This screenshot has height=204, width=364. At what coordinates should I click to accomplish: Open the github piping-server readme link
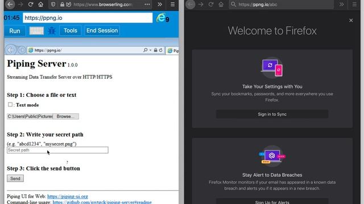click(x=102, y=202)
